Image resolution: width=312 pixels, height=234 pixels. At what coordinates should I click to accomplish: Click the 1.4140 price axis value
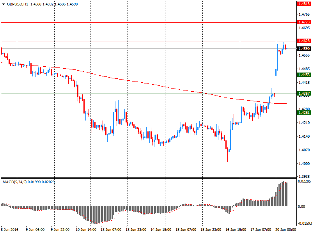click(x=304, y=136)
